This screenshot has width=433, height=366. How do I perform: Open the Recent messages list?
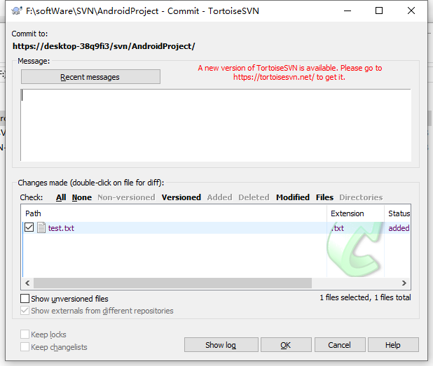[x=90, y=77]
